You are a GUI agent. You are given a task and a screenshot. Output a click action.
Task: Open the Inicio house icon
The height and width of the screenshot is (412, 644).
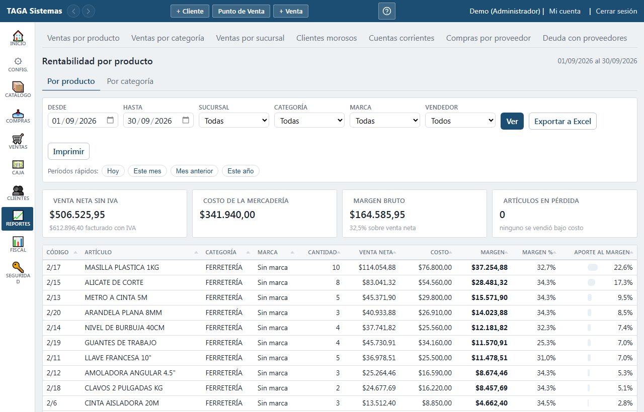tap(18, 36)
